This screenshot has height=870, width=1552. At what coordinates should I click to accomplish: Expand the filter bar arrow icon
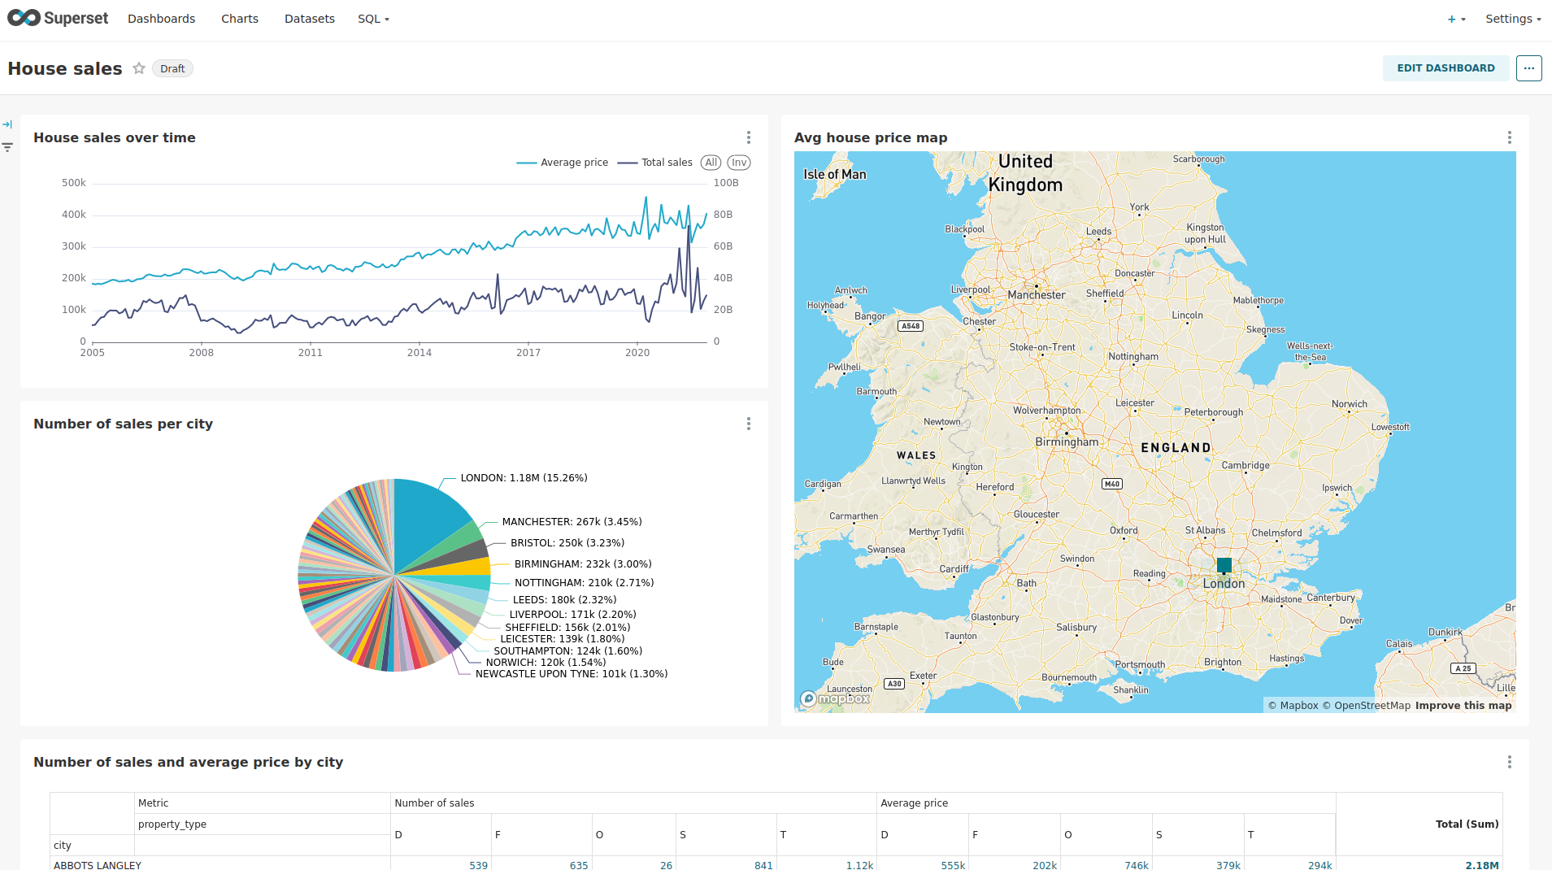(7, 124)
